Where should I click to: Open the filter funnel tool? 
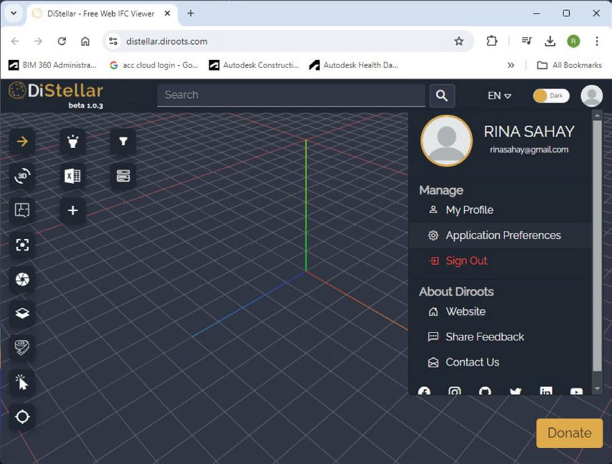pos(123,141)
